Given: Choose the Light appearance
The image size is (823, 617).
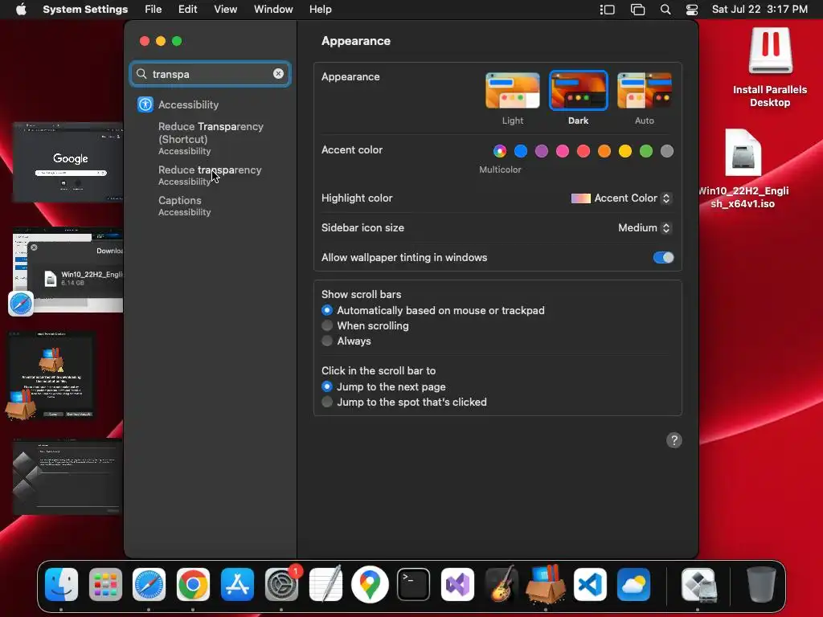Looking at the screenshot, I should tap(512, 91).
